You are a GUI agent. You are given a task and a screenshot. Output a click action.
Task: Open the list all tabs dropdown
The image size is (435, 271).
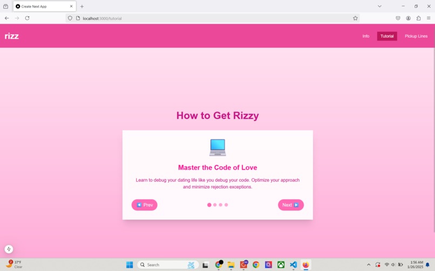[x=379, y=6]
